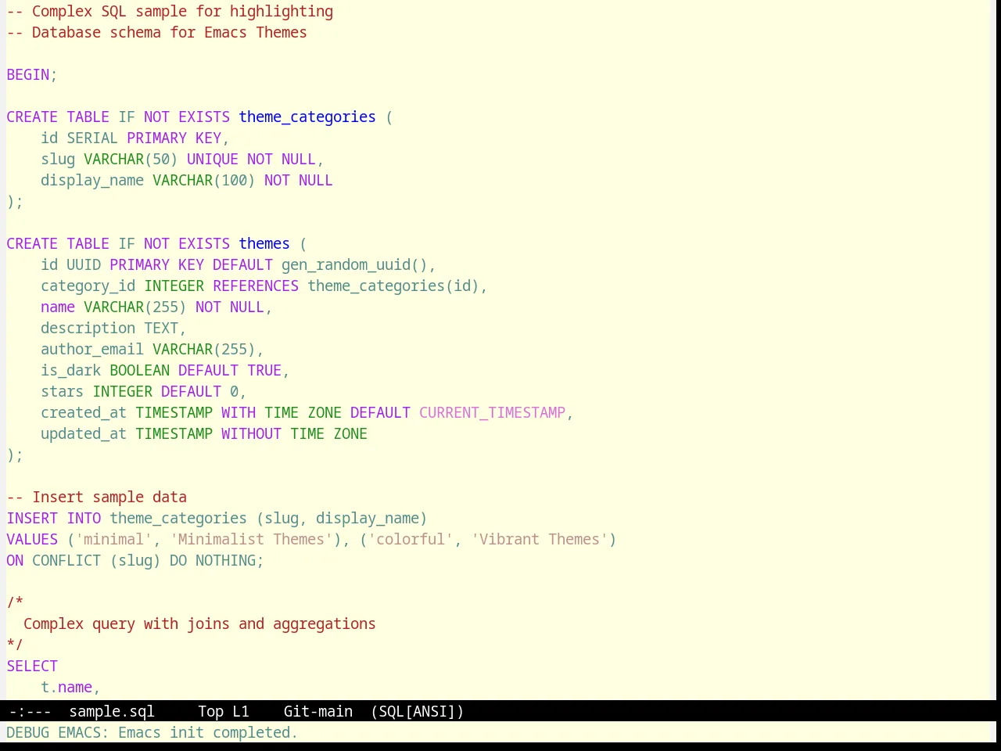This screenshot has height=751, width=1001.
Task: Click the display_name column definition
Action: point(187,180)
